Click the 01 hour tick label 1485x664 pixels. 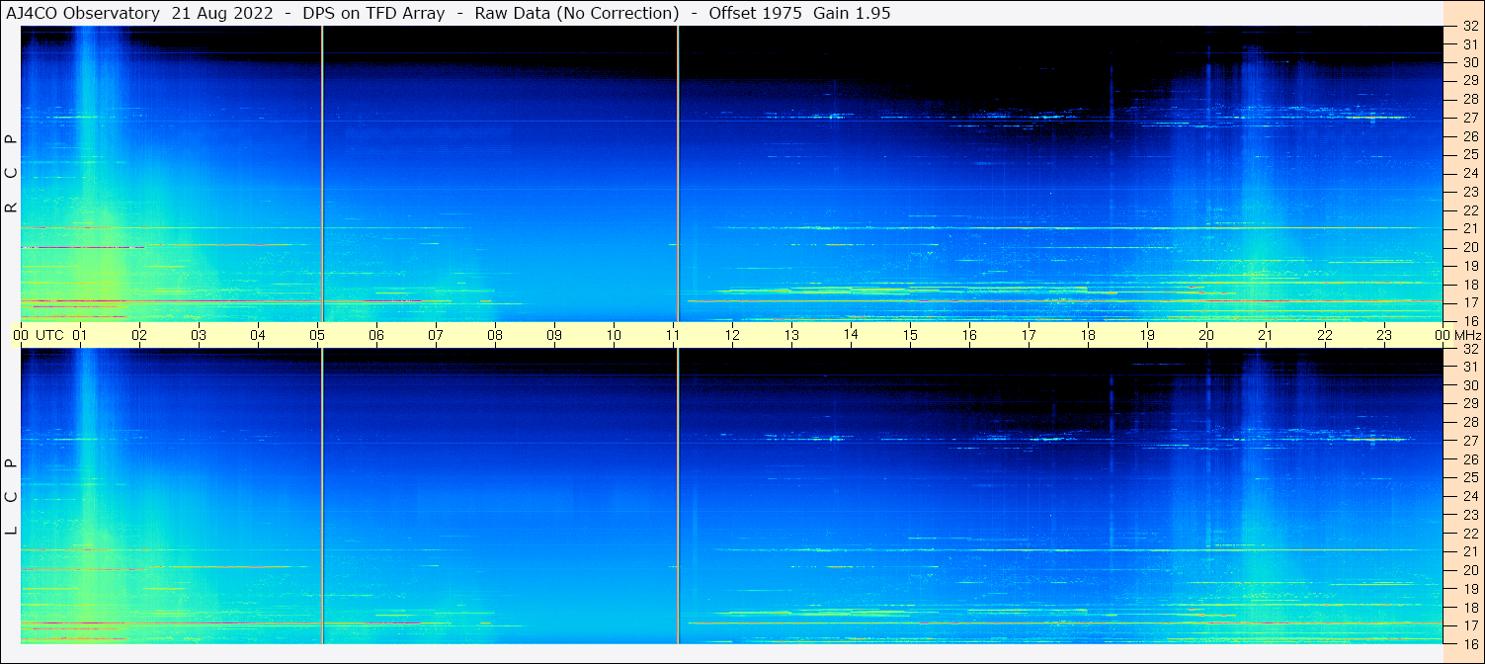(x=80, y=335)
